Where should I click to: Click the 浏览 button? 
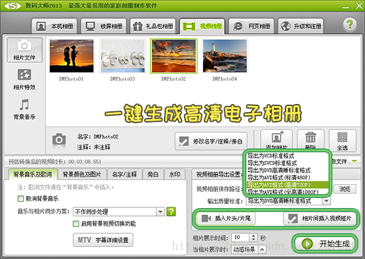coord(344,189)
